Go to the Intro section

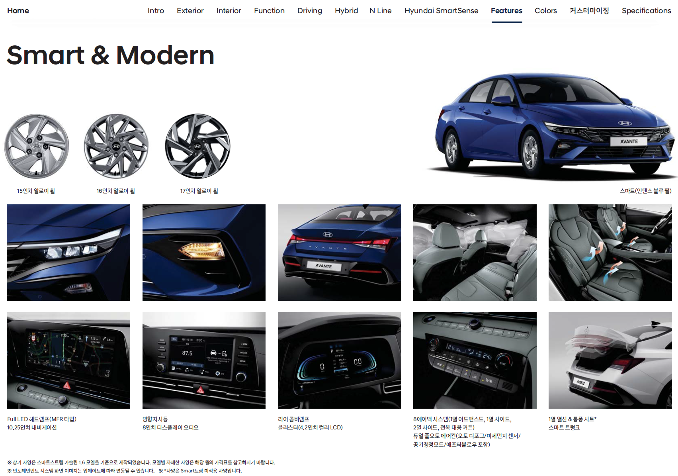(x=156, y=11)
